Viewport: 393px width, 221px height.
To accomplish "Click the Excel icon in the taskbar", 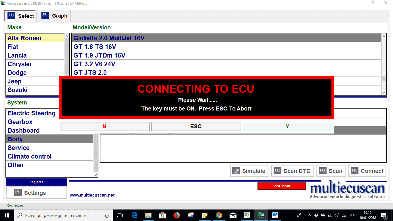I will click(247, 215).
